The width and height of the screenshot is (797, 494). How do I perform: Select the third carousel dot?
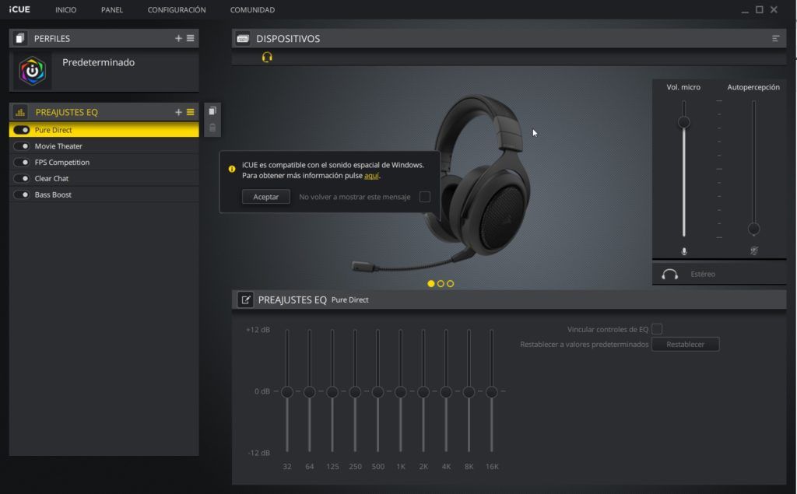pos(451,284)
